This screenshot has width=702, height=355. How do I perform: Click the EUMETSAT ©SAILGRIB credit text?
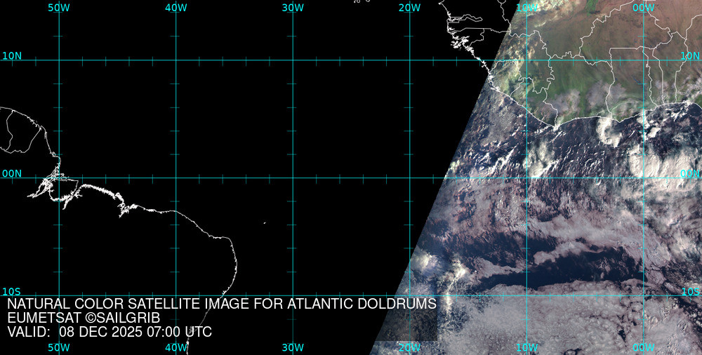84,319
